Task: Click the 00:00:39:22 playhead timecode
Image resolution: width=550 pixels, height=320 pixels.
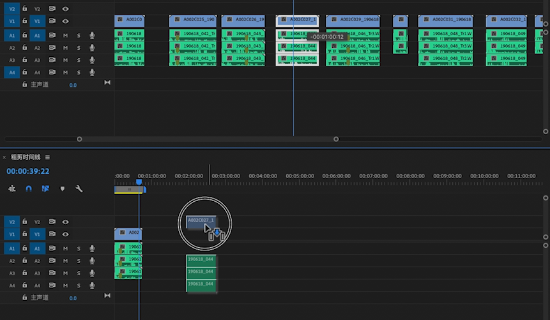Action: click(x=27, y=172)
